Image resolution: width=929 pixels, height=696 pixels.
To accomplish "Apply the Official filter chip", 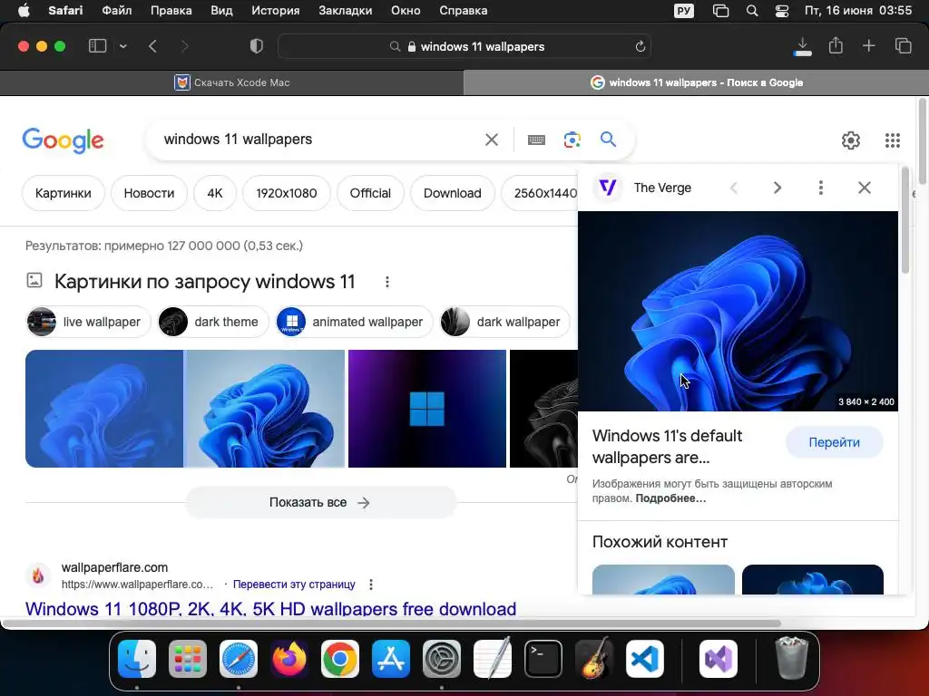I will [370, 193].
